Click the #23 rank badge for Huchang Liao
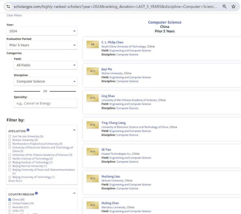Viewport: 241px width, 214px height. pyautogui.click(x=92, y=179)
